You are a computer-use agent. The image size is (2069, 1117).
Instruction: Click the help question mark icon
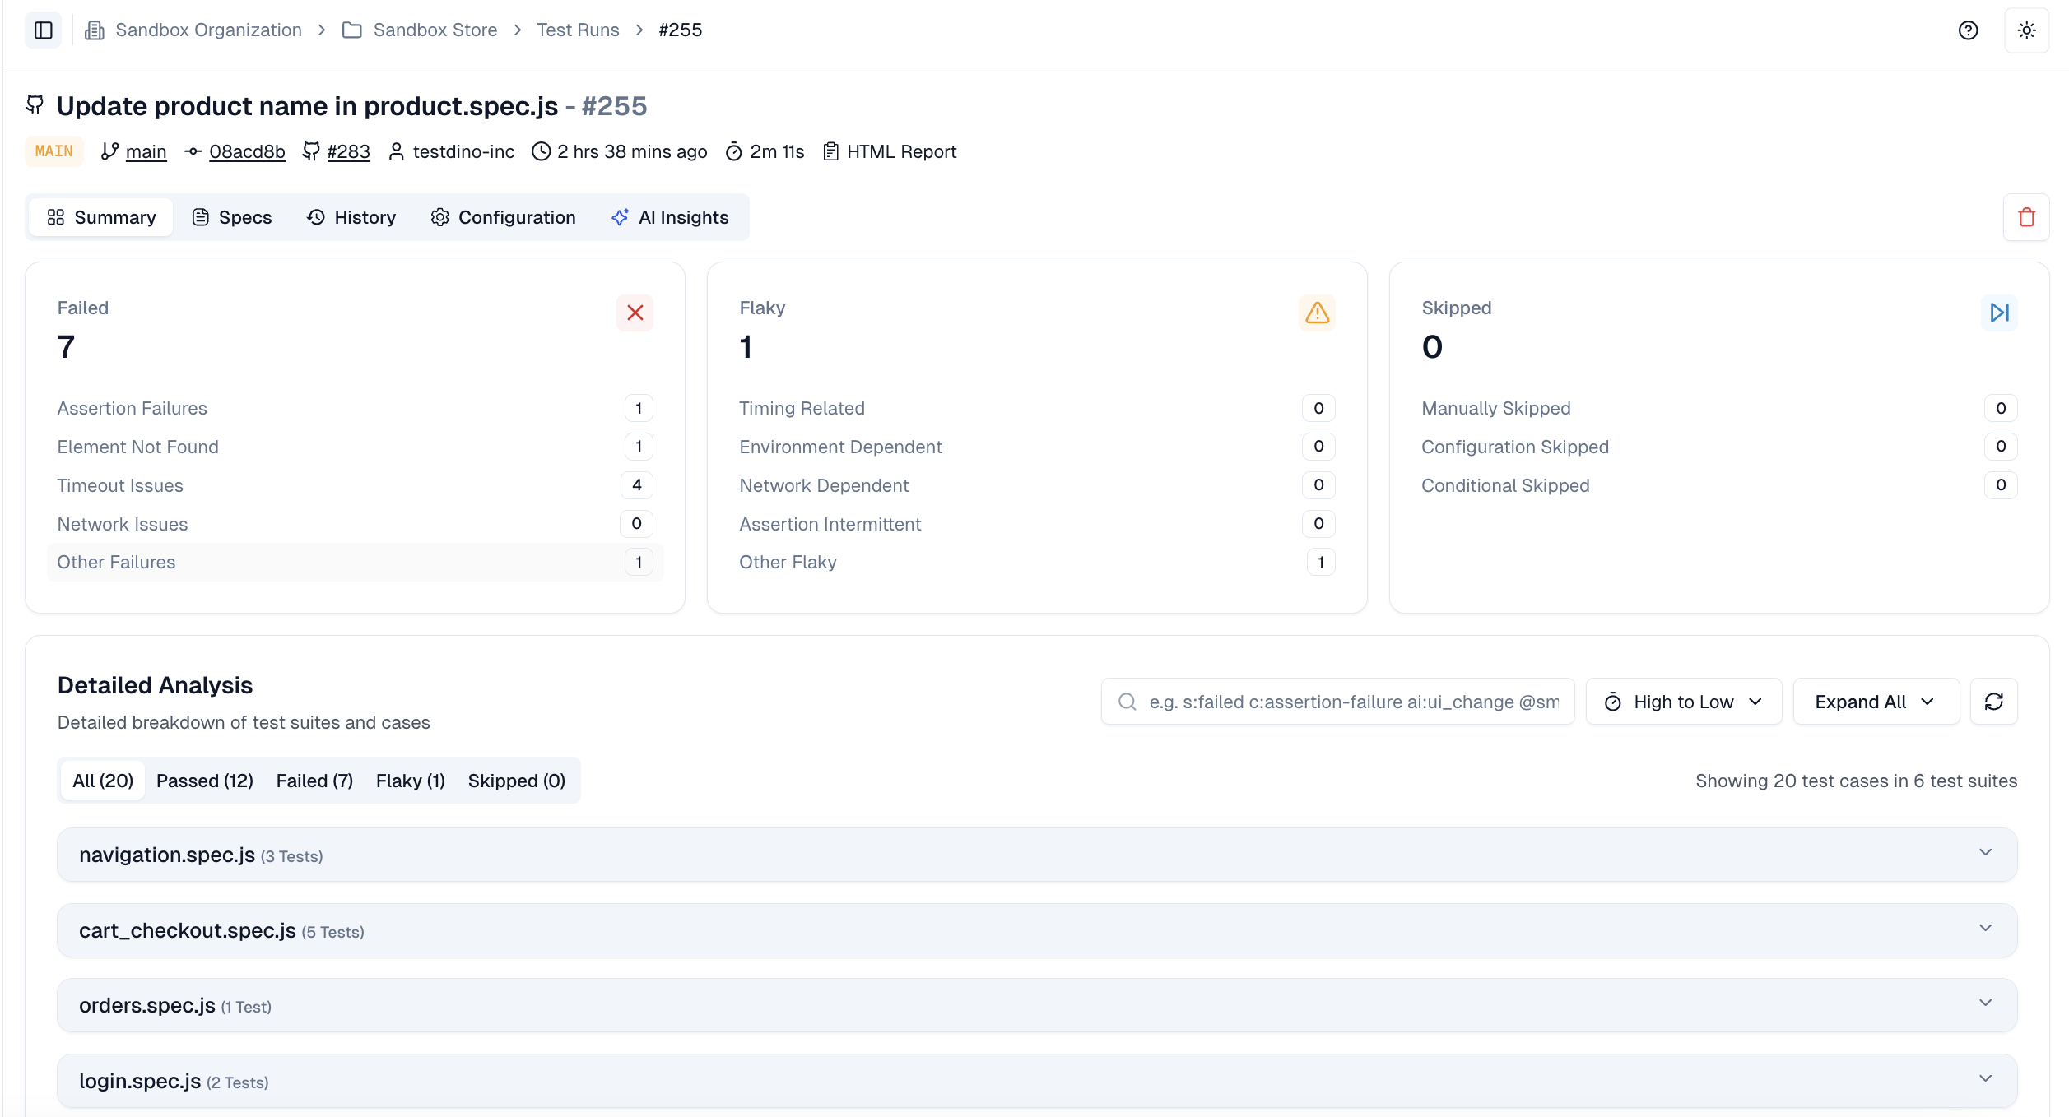[1968, 30]
